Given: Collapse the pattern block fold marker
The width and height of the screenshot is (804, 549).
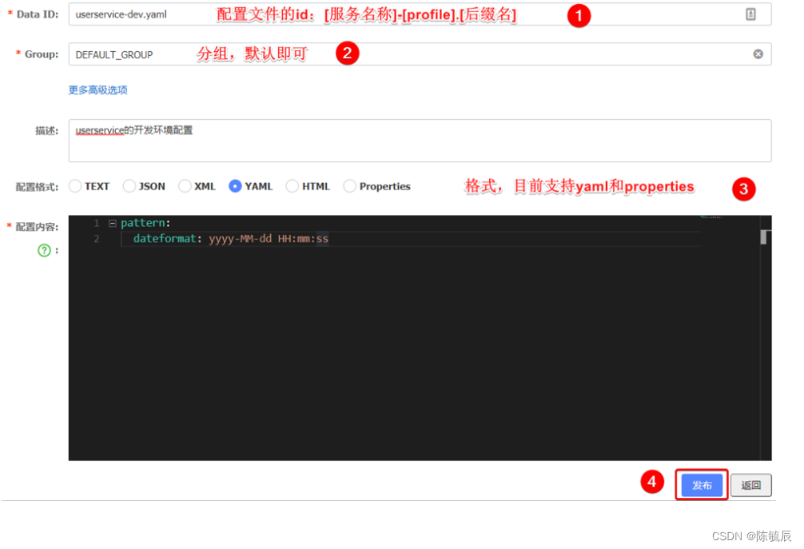Looking at the screenshot, I should click(x=113, y=224).
